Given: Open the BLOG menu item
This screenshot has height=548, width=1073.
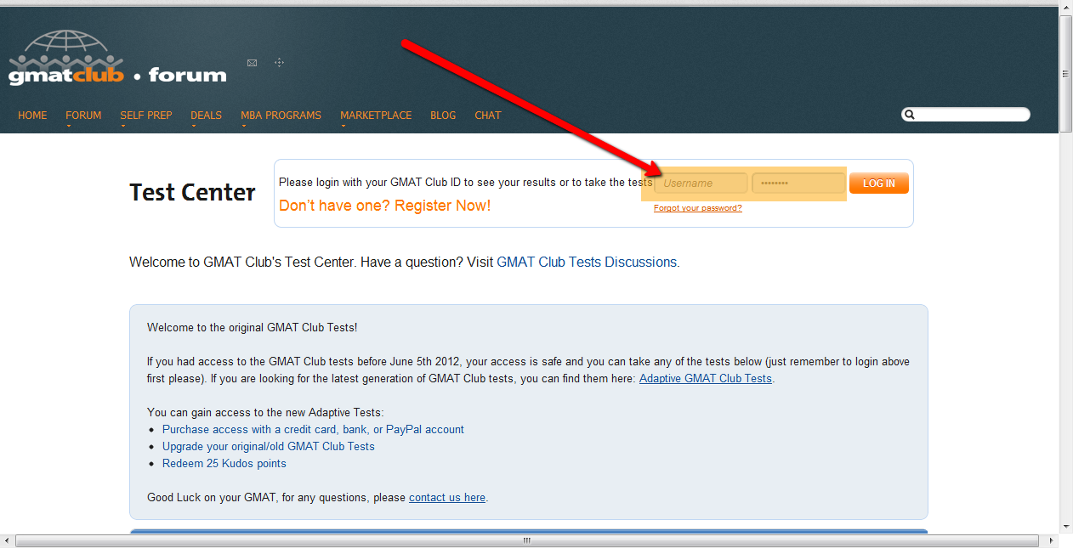Looking at the screenshot, I should point(442,116).
